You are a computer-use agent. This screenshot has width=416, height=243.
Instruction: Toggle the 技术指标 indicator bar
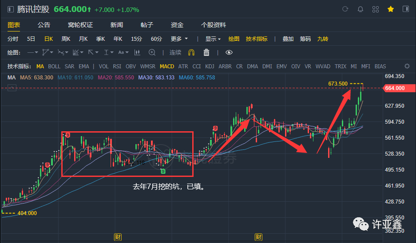257,39
